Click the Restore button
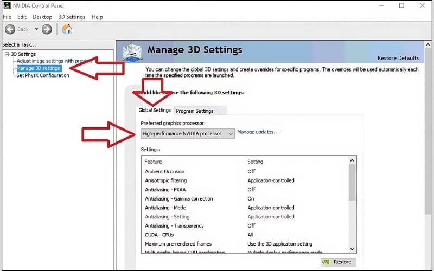434x271 pixels. (337, 262)
